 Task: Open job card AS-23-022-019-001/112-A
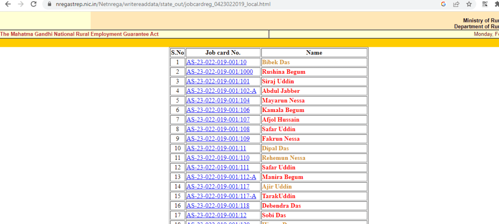221,177
